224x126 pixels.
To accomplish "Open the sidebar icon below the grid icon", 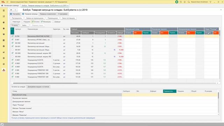I will 4,46.
